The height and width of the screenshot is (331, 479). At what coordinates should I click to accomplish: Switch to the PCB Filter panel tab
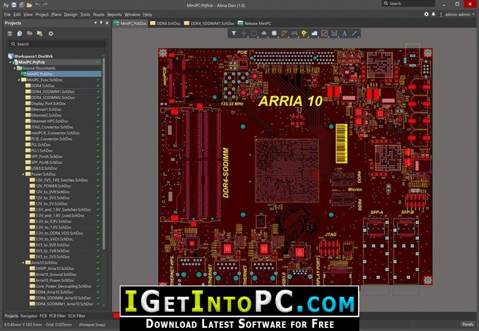(x=57, y=315)
